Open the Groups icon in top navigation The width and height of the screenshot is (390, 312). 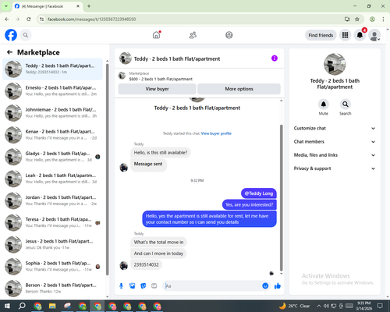229,35
